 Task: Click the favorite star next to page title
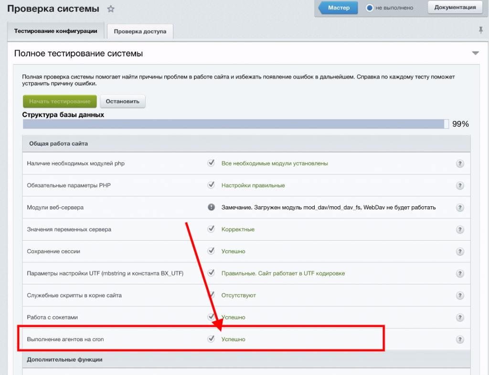tap(111, 9)
